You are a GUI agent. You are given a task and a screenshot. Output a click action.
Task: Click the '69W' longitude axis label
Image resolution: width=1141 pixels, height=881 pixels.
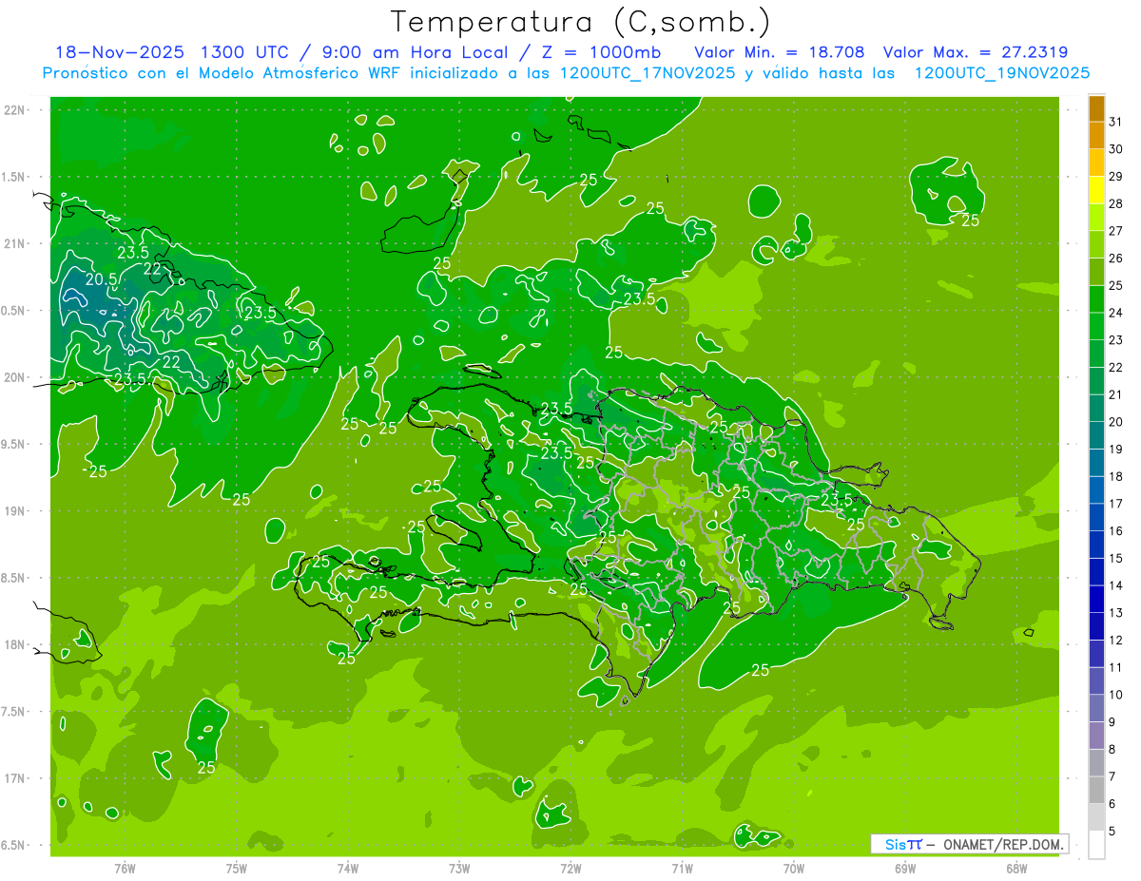[905, 868]
